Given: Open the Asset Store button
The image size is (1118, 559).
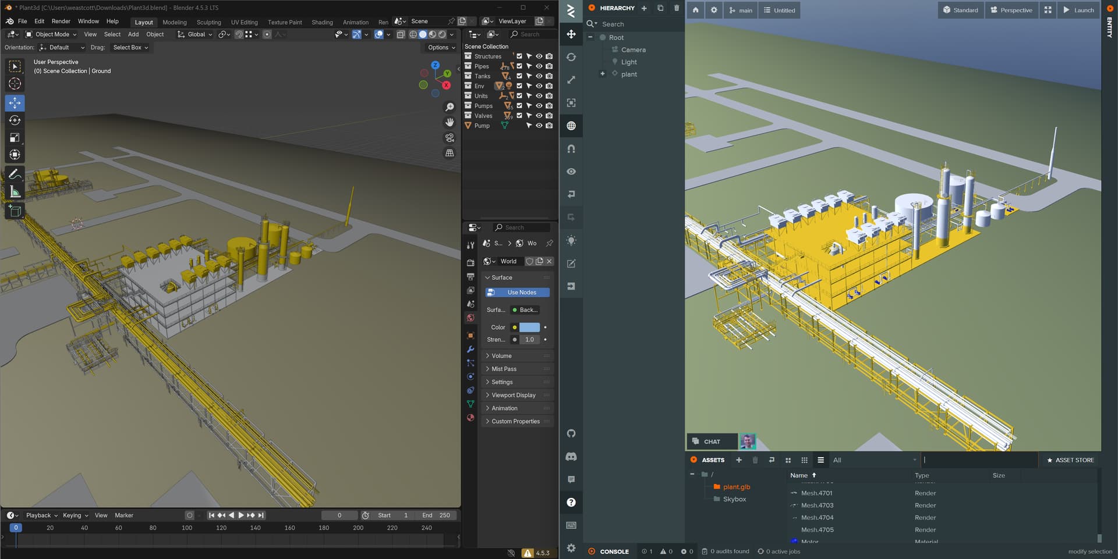Looking at the screenshot, I should click(1070, 460).
